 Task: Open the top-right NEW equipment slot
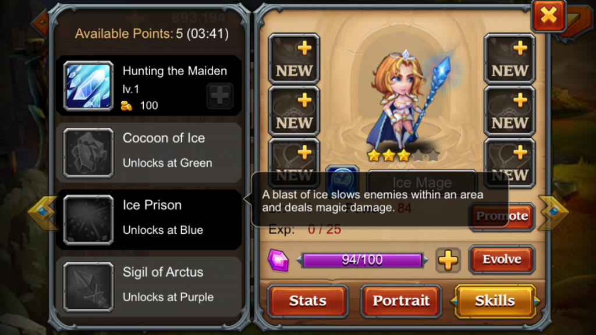[x=509, y=59]
